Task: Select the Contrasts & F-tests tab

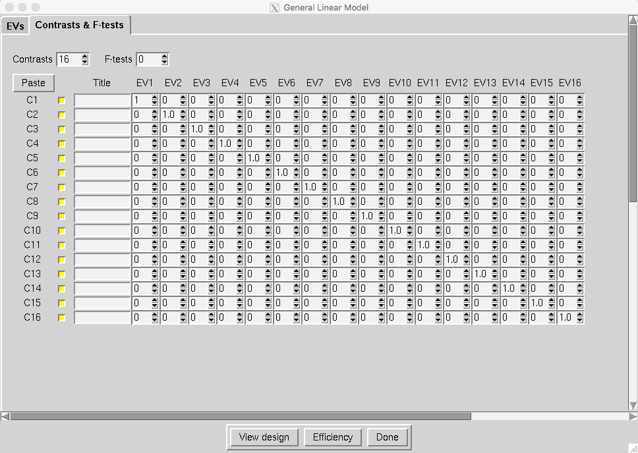Action: tap(79, 25)
